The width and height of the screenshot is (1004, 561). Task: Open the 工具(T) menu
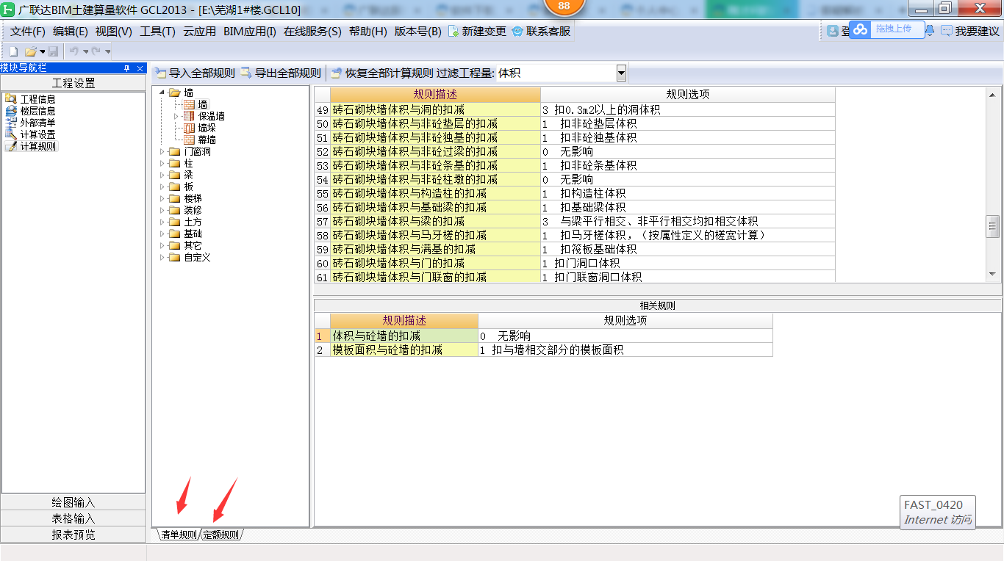pyautogui.click(x=158, y=32)
